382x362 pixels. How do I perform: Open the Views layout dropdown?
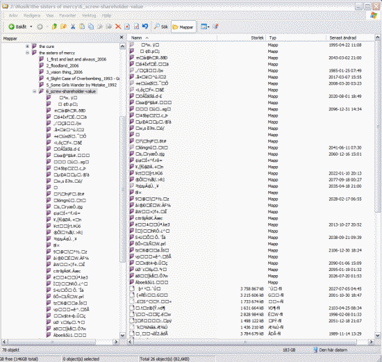[205, 26]
